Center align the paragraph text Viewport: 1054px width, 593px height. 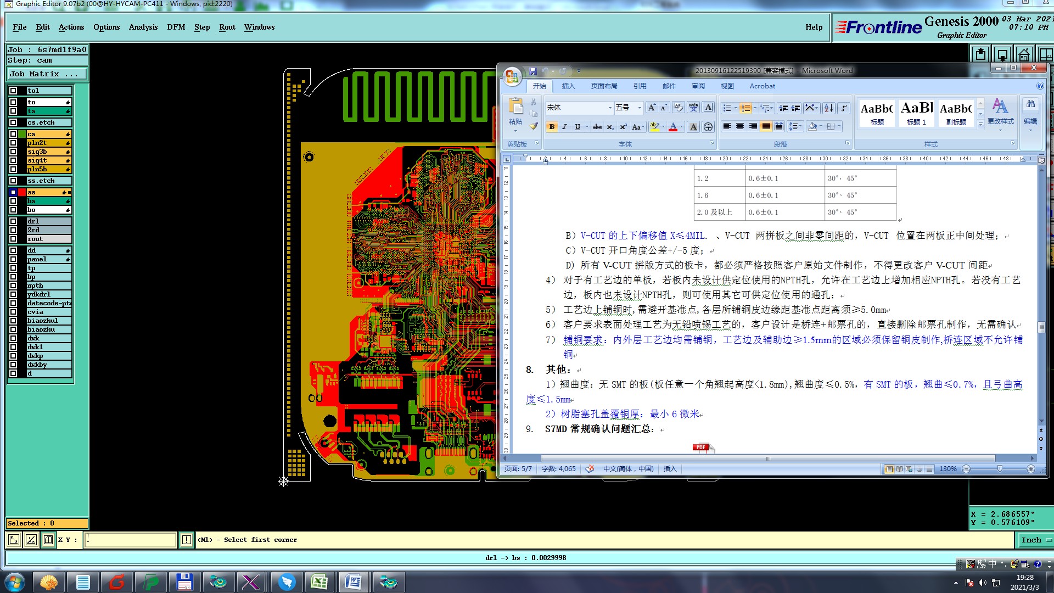(740, 127)
